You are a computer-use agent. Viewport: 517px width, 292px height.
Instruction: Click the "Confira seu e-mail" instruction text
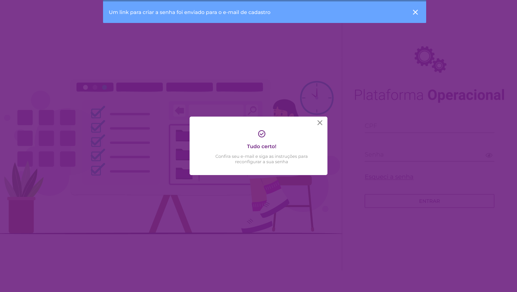point(262,159)
